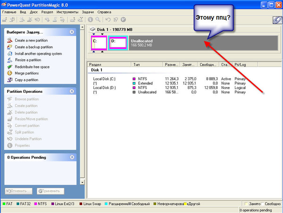The image size is (283, 213).
Task: Collapse the Выберите Задачу panel
Action: click(72, 32)
